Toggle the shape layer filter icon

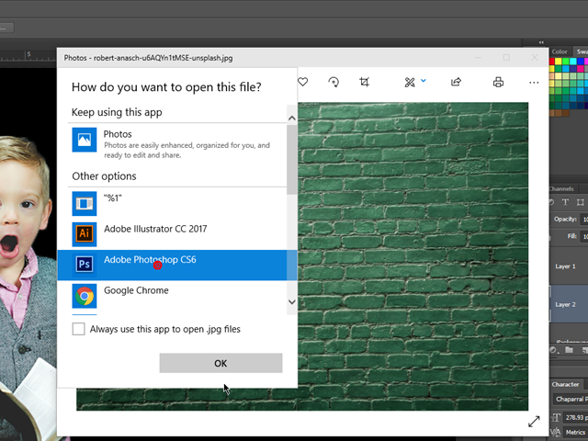pyautogui.click(x=580, y=202)
